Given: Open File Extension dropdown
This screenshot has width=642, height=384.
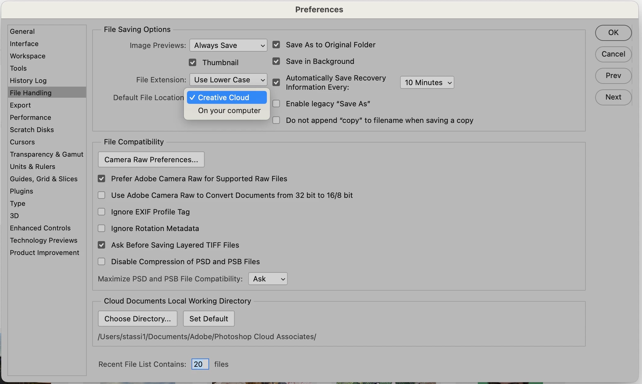Looking at the screenshot, I should (228, 80).
